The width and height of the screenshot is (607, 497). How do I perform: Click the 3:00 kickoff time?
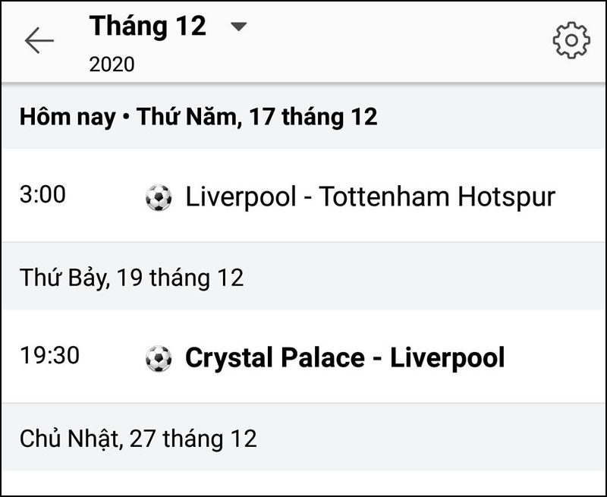pos(42,195)
